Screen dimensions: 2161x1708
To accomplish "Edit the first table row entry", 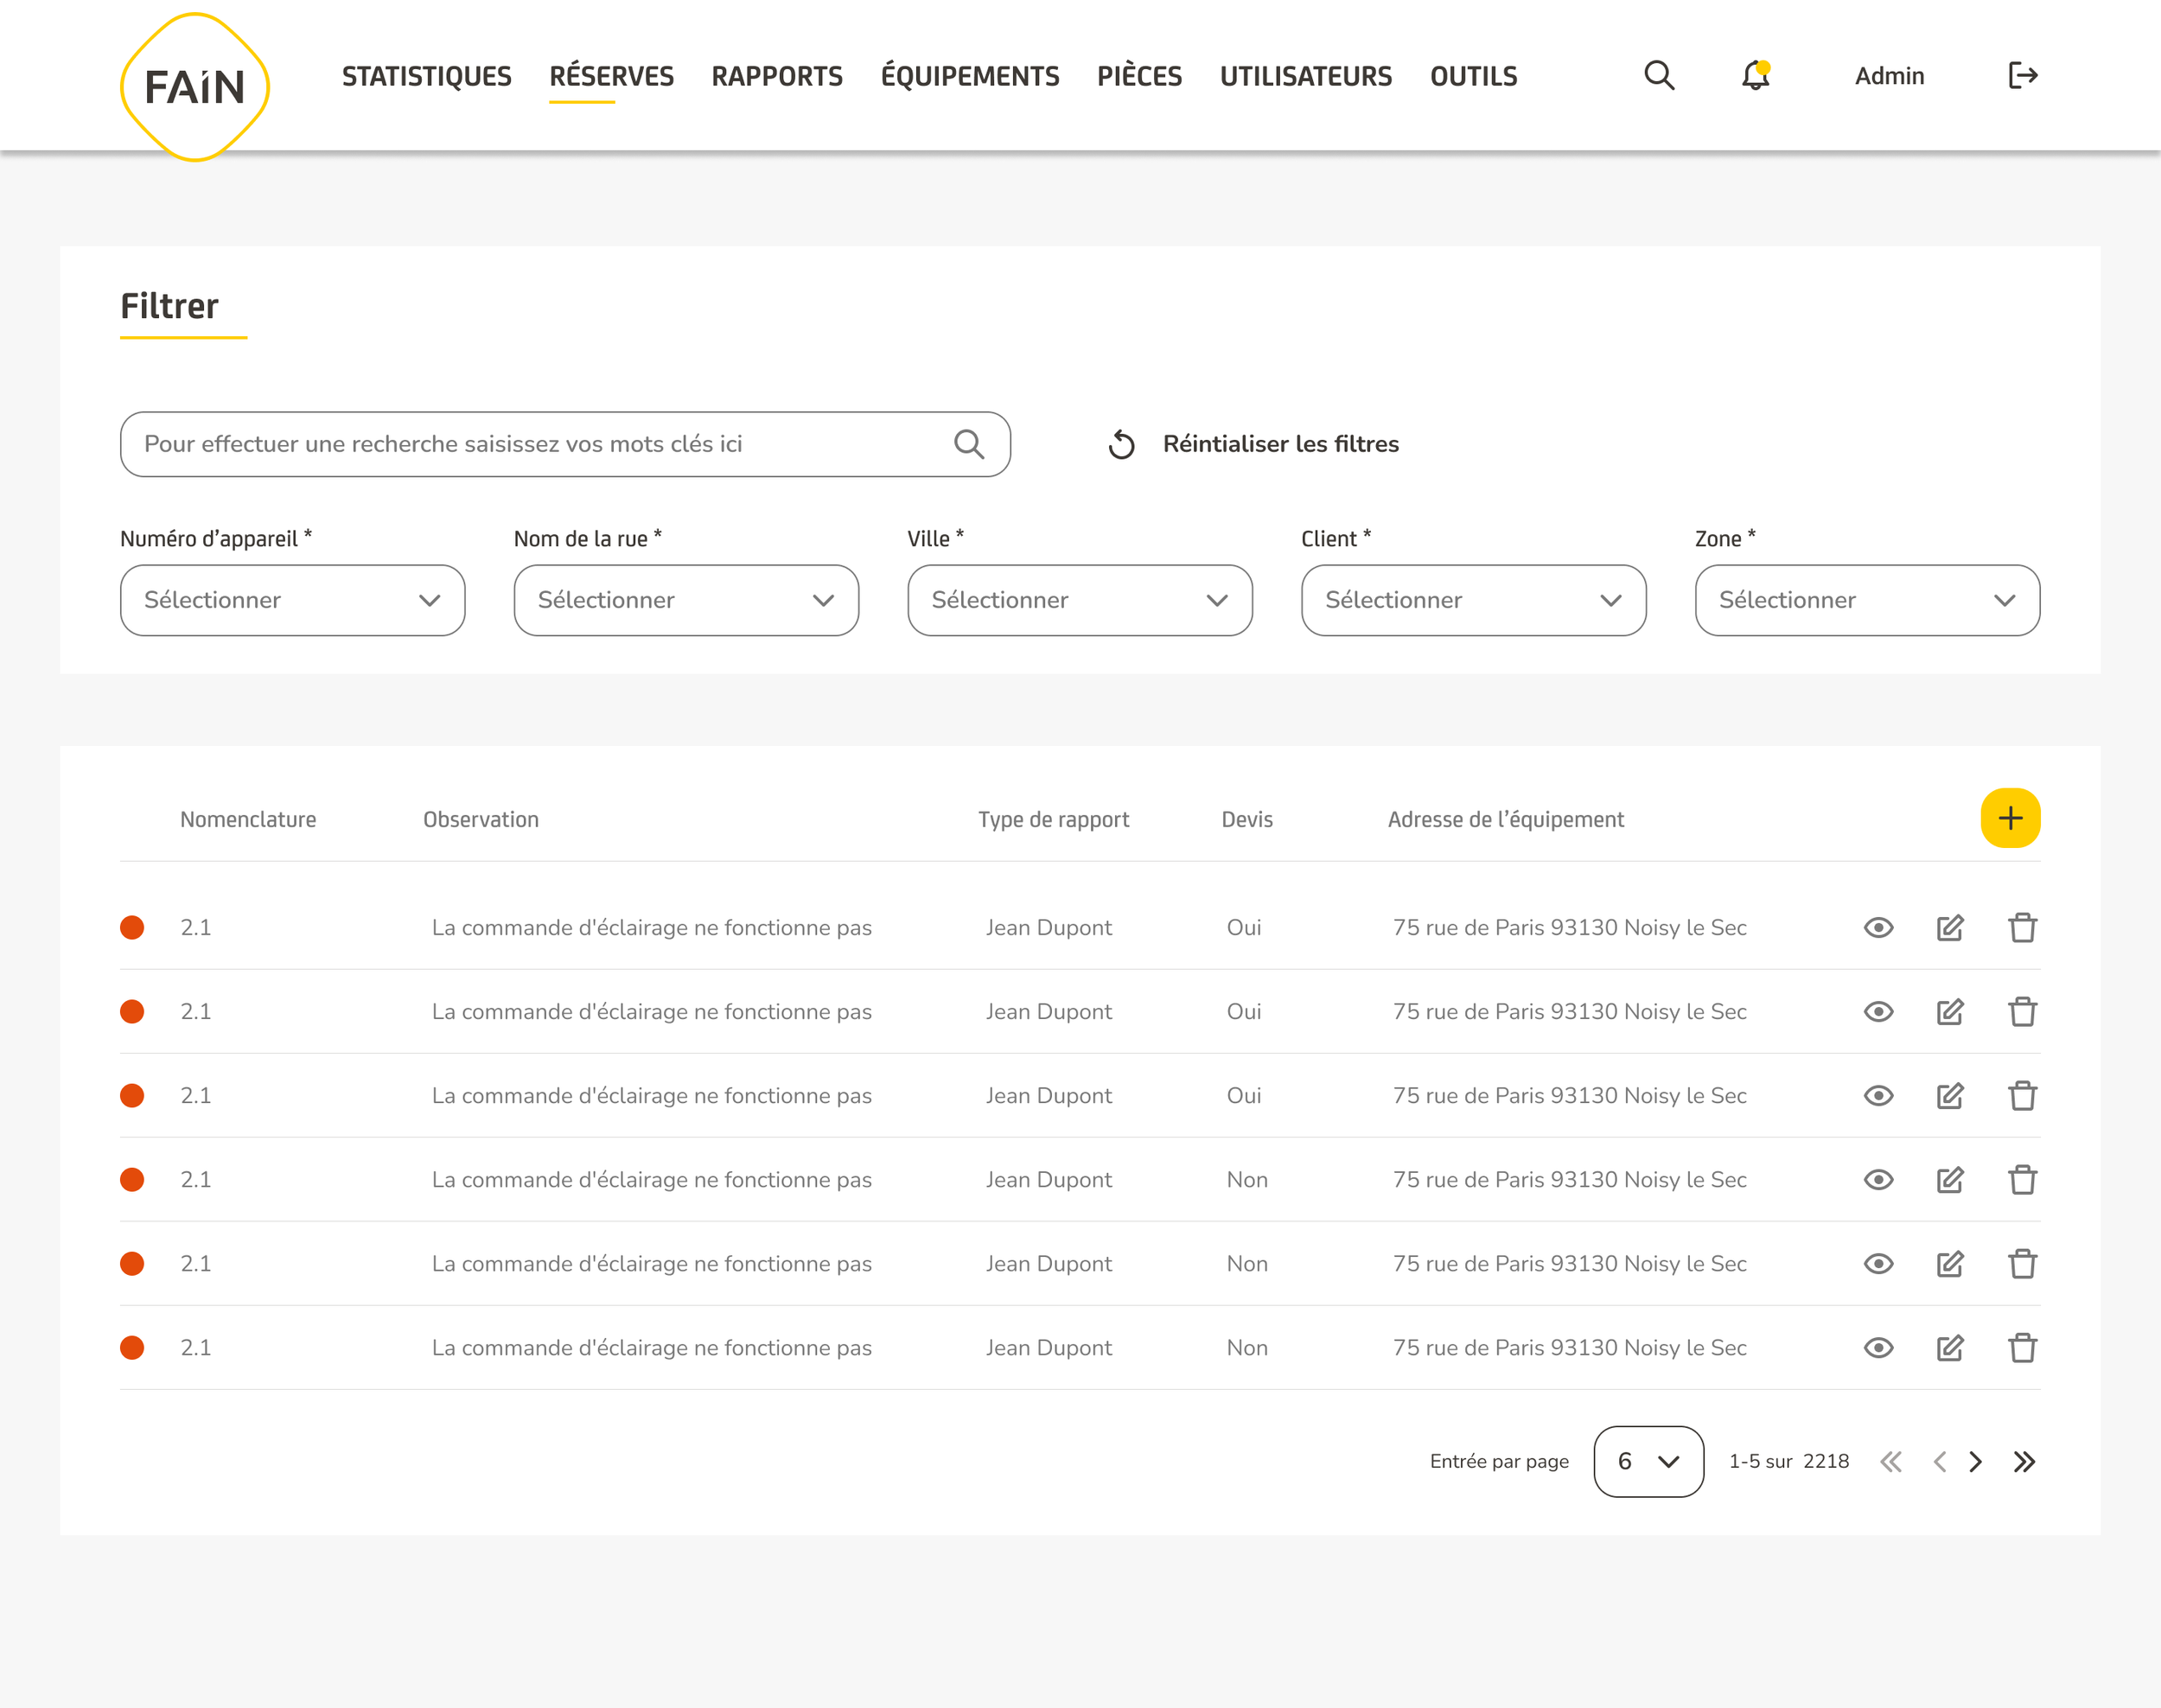I will coord(1950,928).
